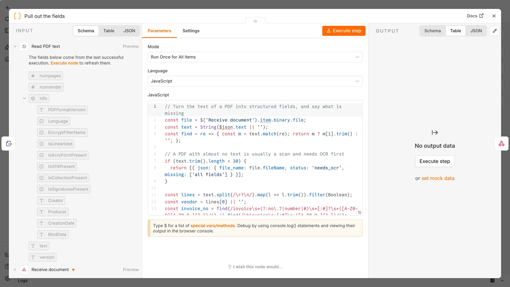This screenshot has width=510, height=287.
Task: Click the Receive document webhook icon
Action: pos(24,269)
